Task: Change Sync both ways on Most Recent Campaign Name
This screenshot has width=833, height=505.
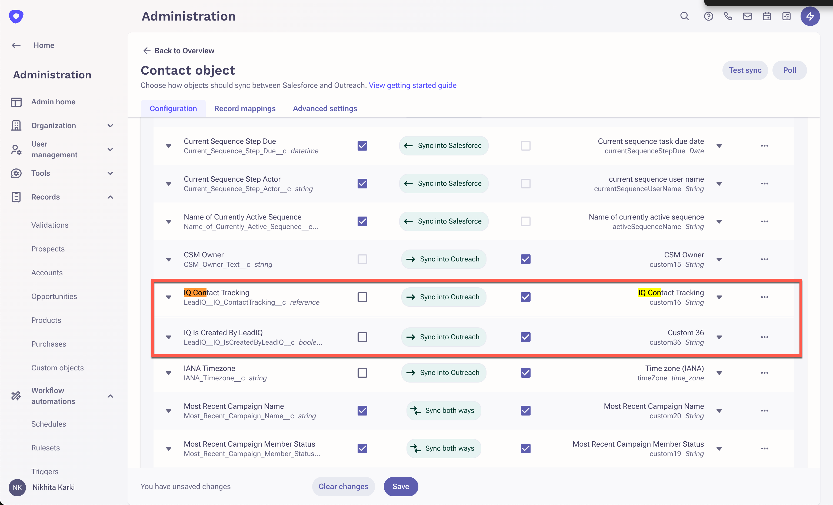Action: 444,411
